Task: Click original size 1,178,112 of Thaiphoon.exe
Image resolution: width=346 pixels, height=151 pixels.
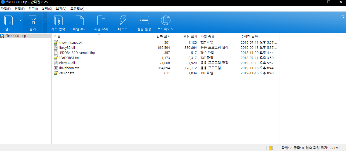Action: (x=189, y=68)
